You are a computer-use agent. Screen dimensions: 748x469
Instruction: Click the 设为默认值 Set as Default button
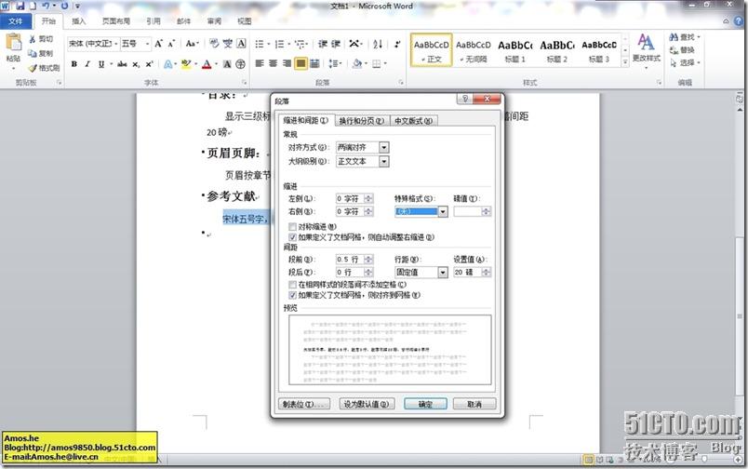coord(367,404)
